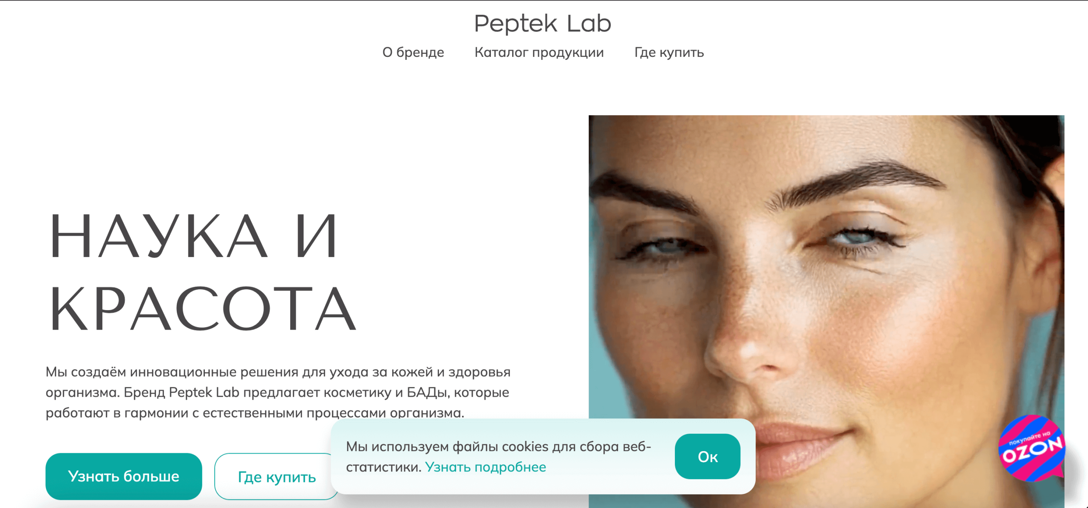Select Где купить in top navigation
1088x508 pixels.
coord(669,52)
